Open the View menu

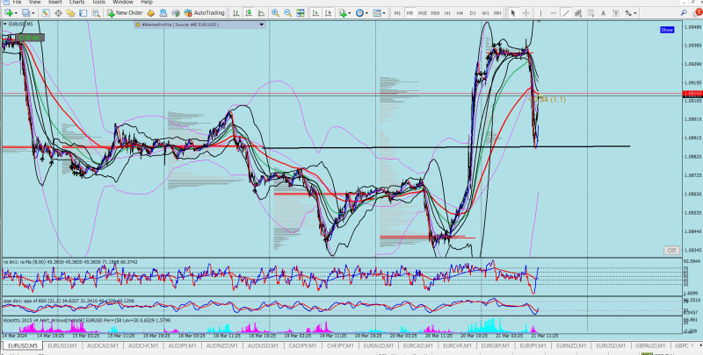(34, 3)
